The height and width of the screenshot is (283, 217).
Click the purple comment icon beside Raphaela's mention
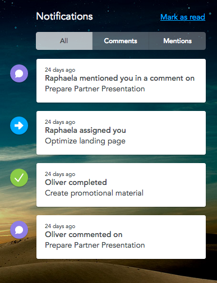click(19, 73)
